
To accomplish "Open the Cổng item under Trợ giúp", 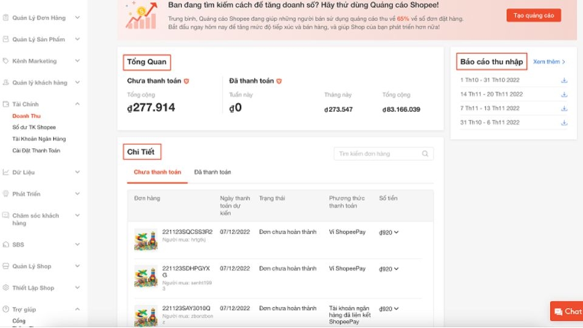I will tap(19, 321).
